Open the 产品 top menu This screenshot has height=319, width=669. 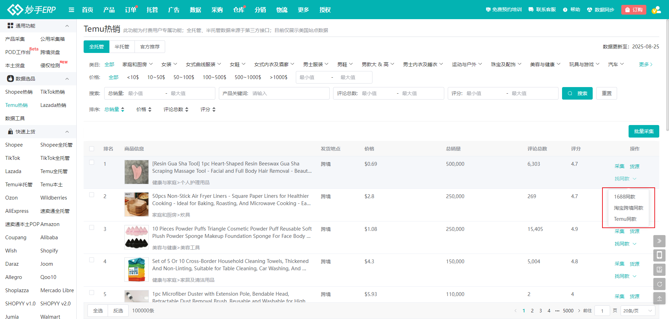point(109,10)
